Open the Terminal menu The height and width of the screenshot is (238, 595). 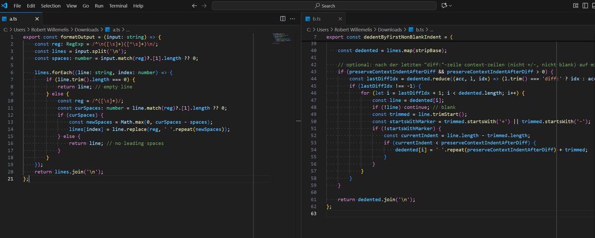coord(118,6)
